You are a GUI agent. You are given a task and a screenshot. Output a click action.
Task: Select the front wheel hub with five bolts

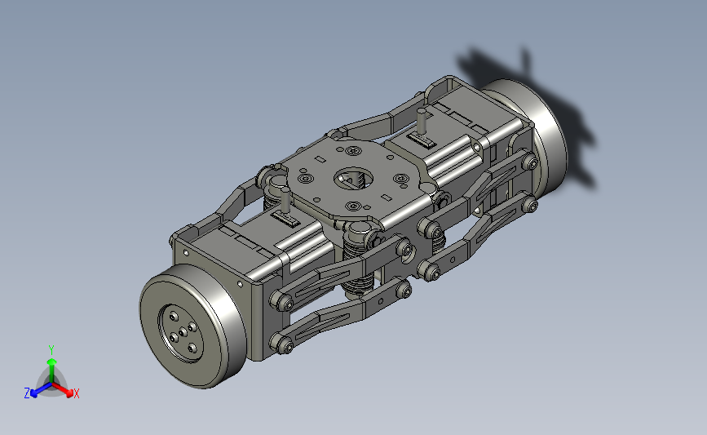point(180,334)
